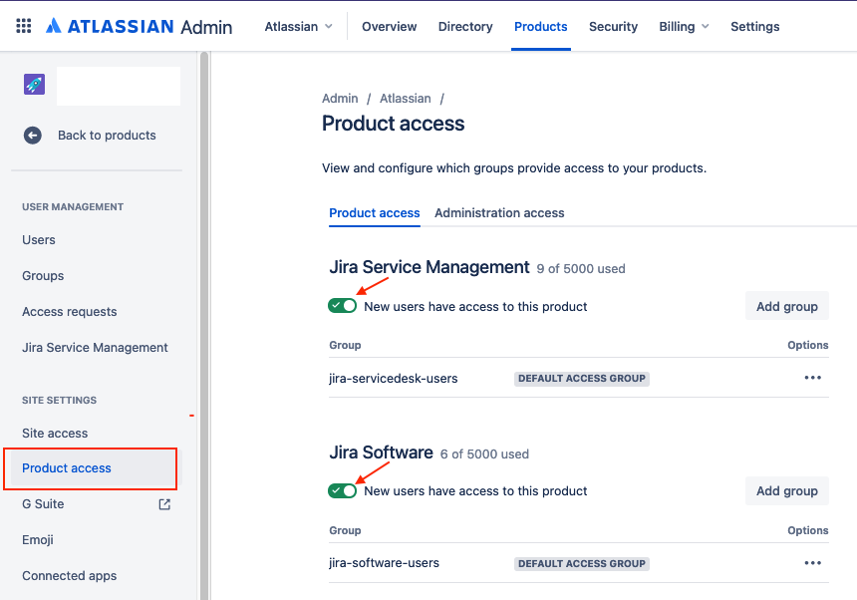
Task: Add group to Jira Service Management
Action: (x=787, y=306)
